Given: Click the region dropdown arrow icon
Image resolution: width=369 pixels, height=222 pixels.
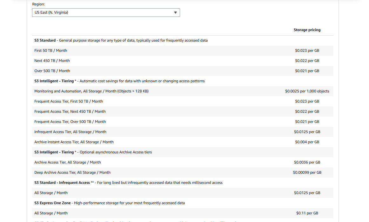Looking at the screenshot, I should [175, 12].
